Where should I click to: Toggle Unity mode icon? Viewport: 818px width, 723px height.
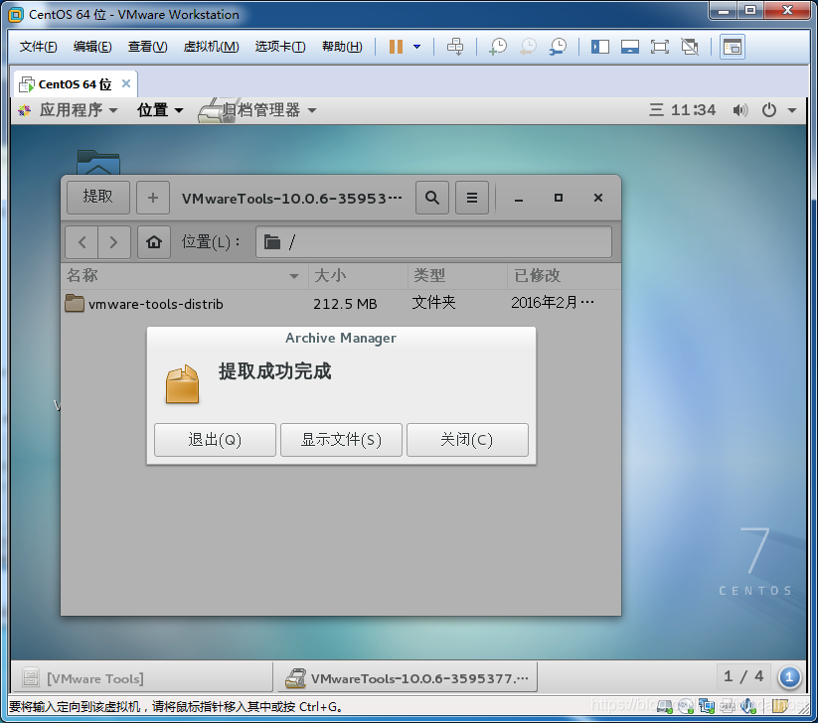coord(690,47)
